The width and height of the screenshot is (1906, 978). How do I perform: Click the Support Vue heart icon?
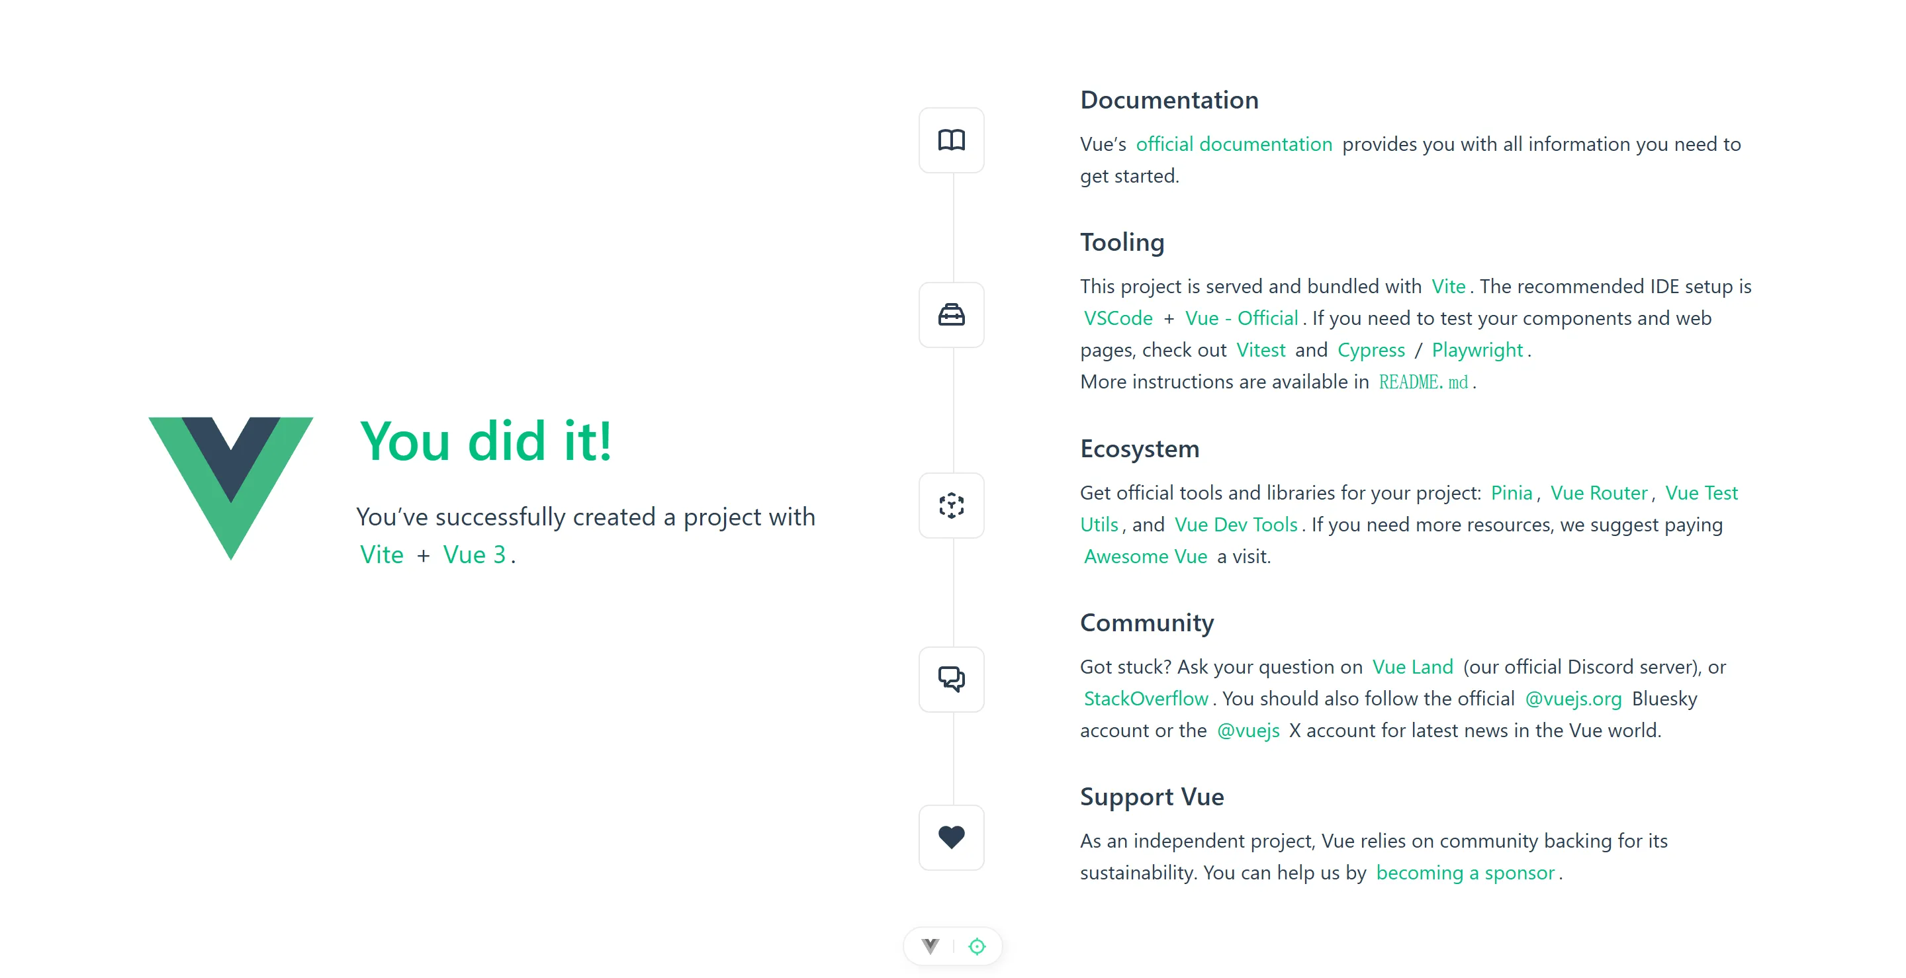tap(951, 838)
